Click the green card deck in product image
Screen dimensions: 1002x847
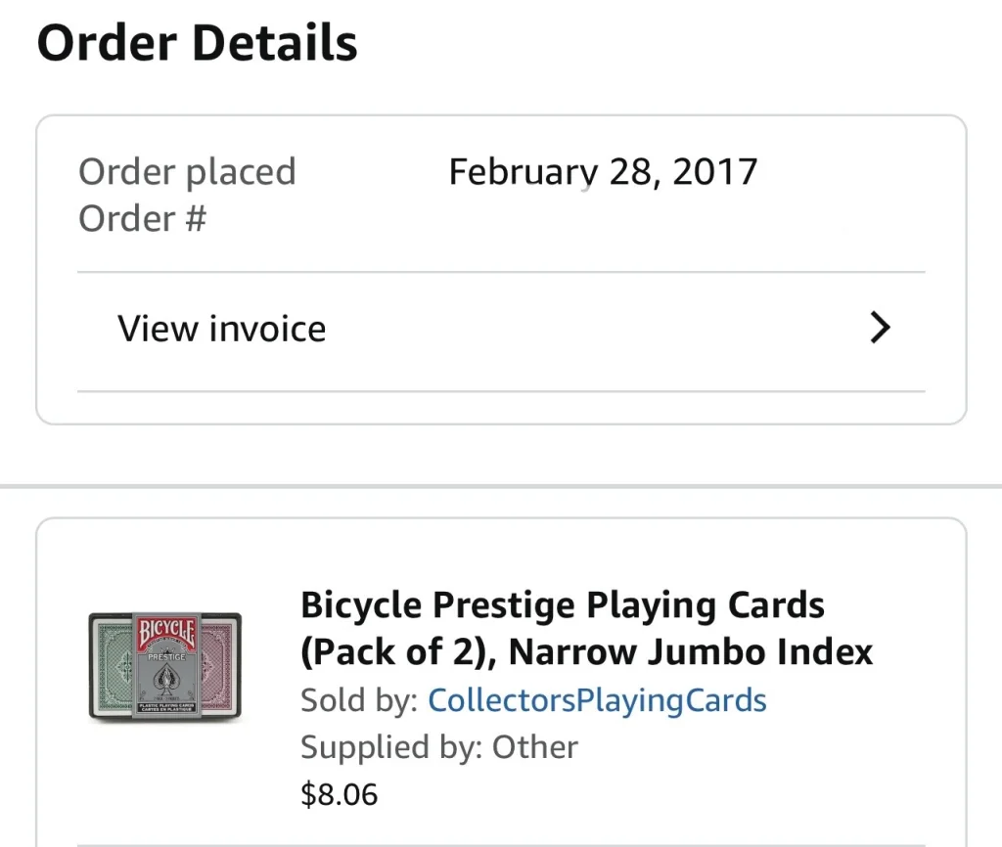[x=115, y=665]
